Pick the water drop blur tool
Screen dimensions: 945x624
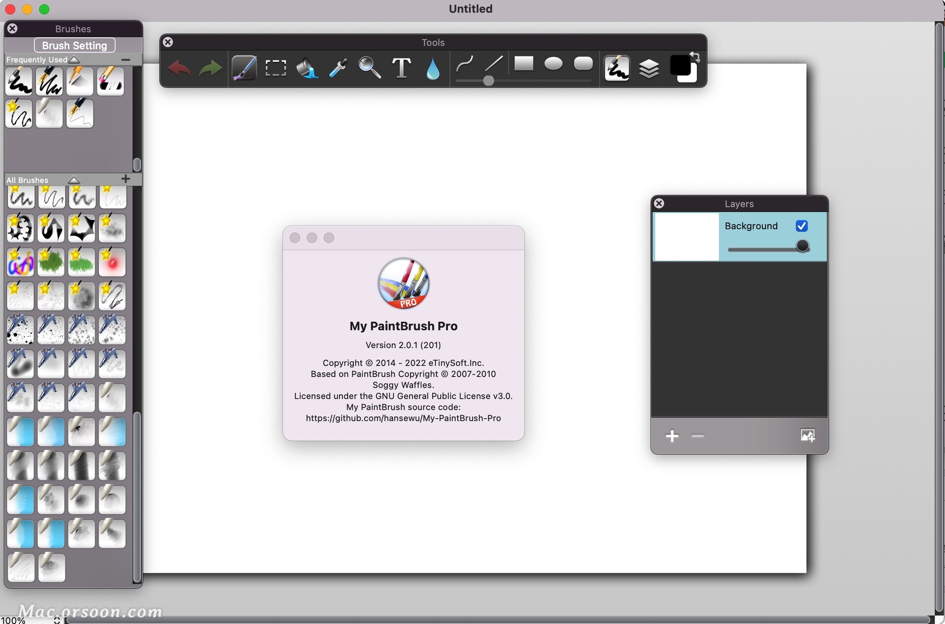(433, 69)
